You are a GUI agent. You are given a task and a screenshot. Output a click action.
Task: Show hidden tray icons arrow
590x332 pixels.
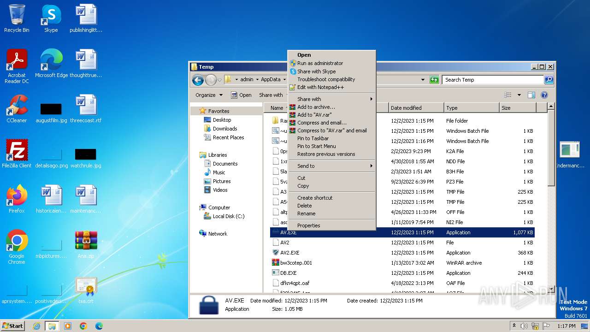(514, 326)
